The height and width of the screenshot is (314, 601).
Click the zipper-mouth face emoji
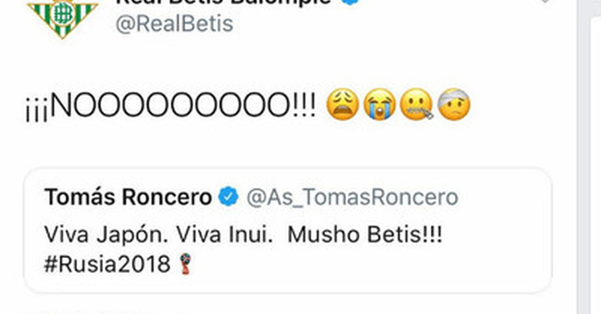coord(416,104)
